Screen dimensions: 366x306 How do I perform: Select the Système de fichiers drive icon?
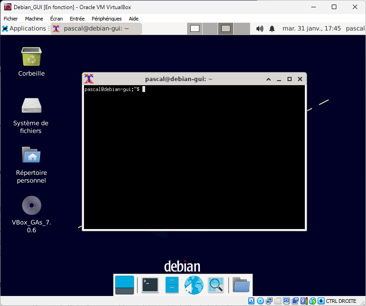[x=31, y=106]
